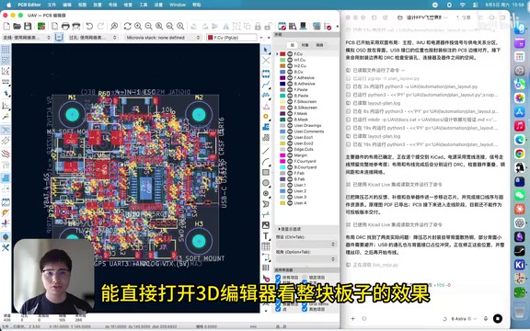Click the Plot icon
530x331 pixels.
coord(76,26)
